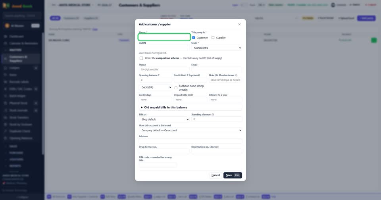Close the Add customer / supplier dialog
The image size is (381, 200).
coord(239,24)
